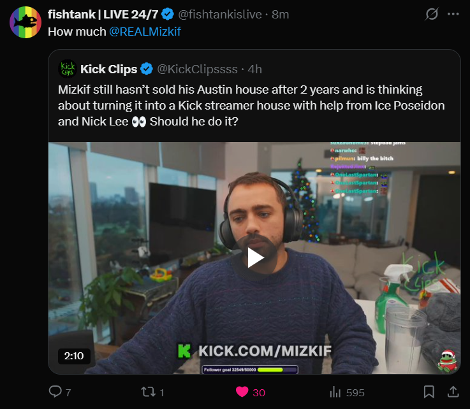Screen dimensions: 470x409
Task: Open the share upload icon
Action: [453, 392]
